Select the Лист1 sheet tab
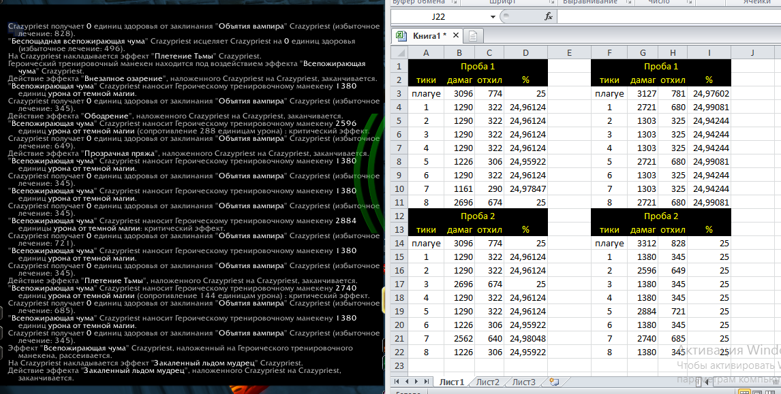The height and width of the screenshot is (394, 781). 451,382
